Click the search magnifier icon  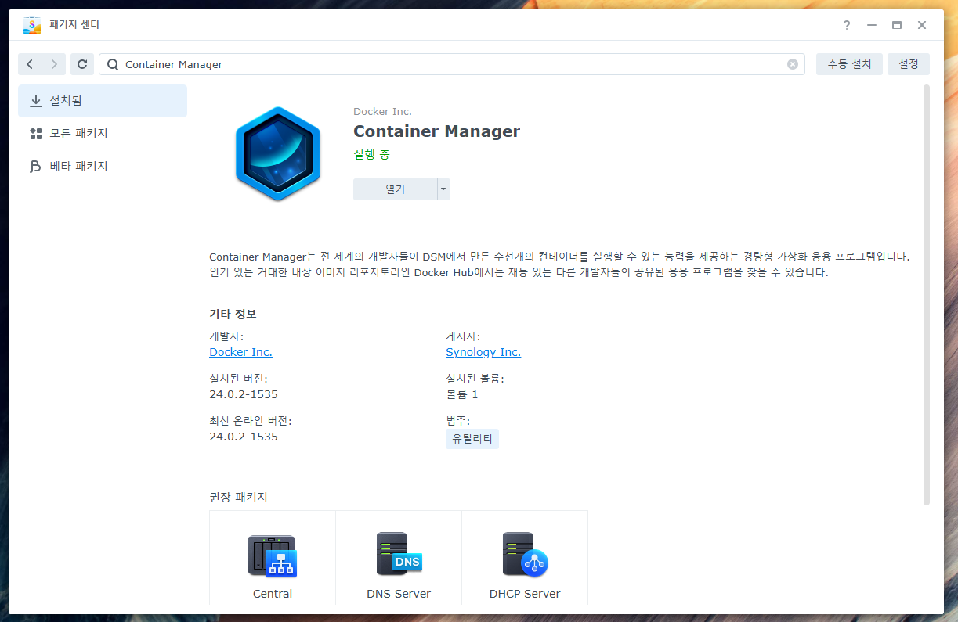point(113,64)
